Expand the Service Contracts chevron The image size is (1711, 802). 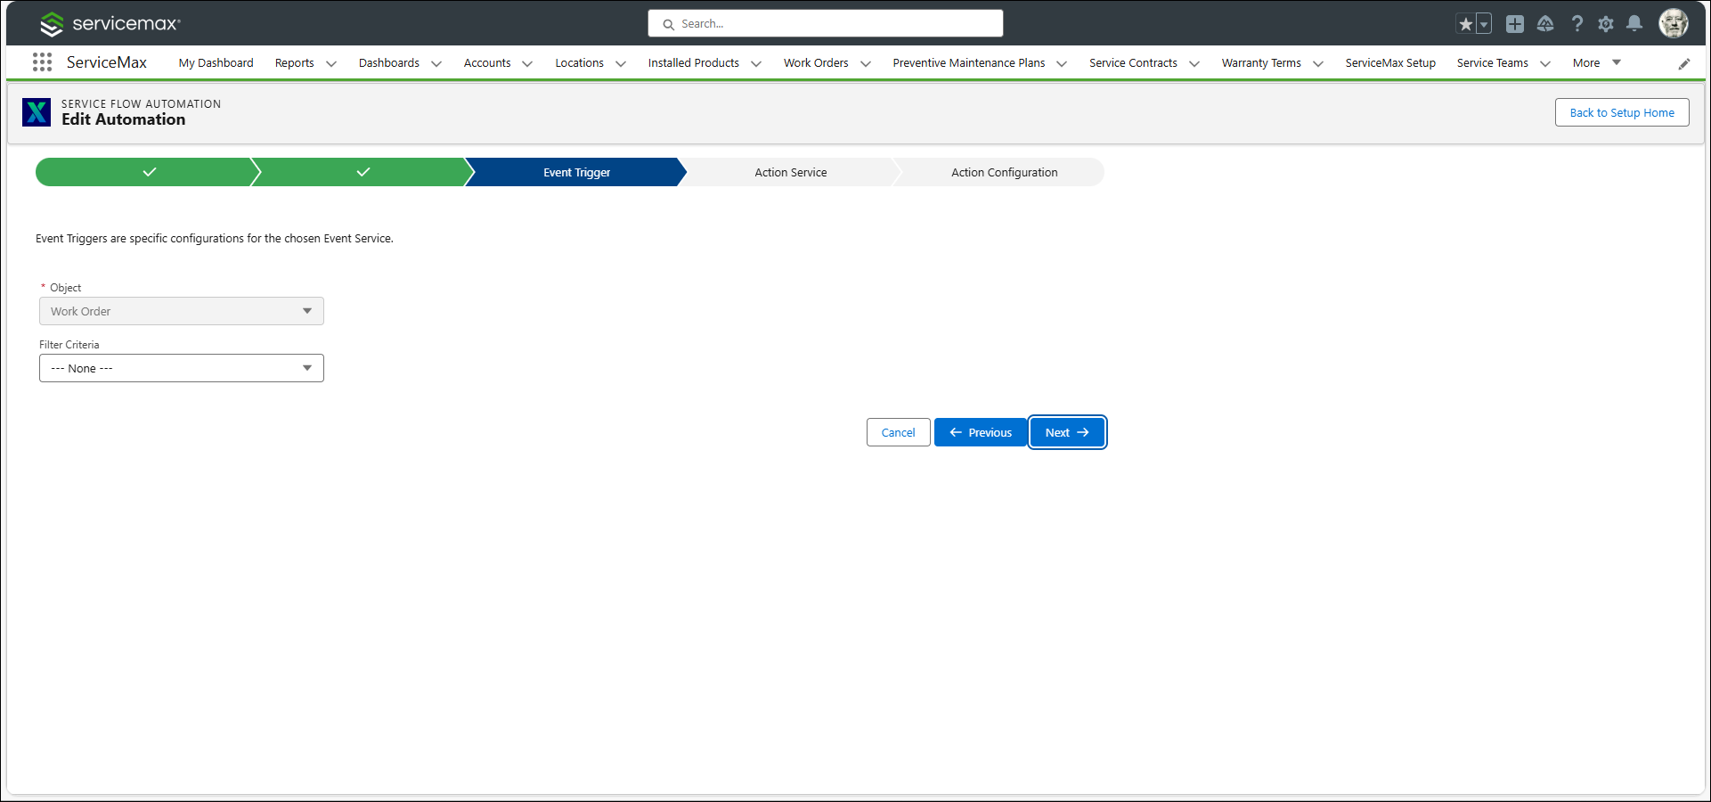1194,63
